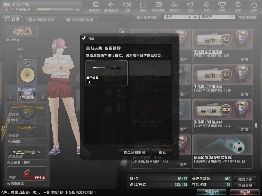This screenshot has height=196, width=262.
Task: Open the 战队 clan icon
Action: 206,7
